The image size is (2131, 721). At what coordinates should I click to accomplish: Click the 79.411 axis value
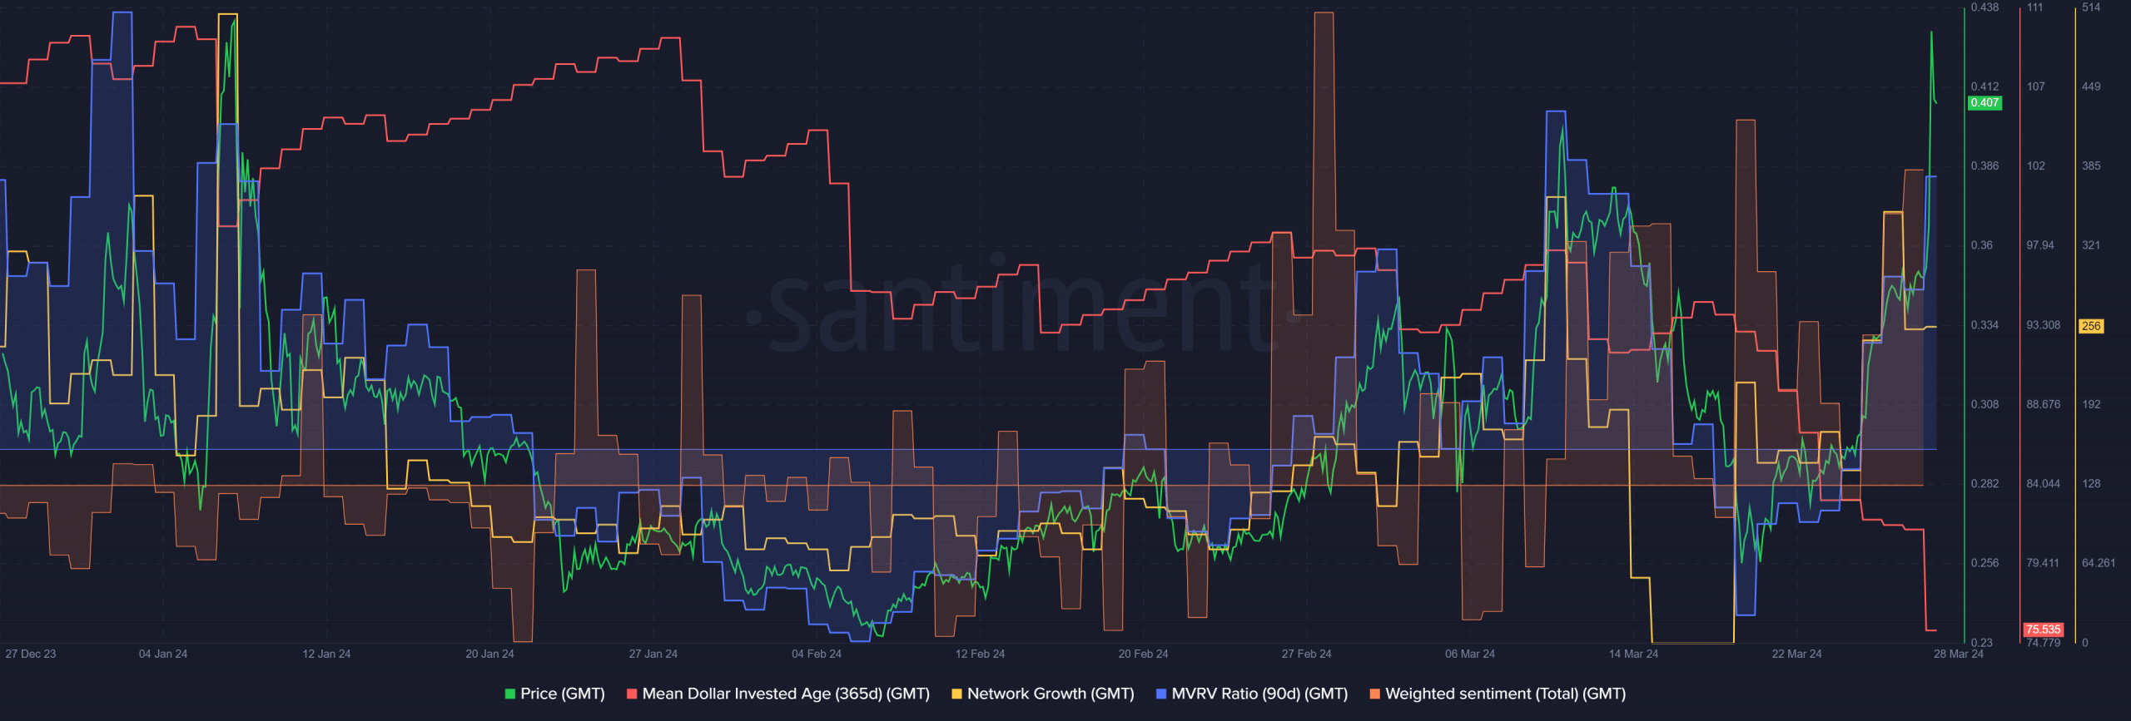pos(2044,563)
